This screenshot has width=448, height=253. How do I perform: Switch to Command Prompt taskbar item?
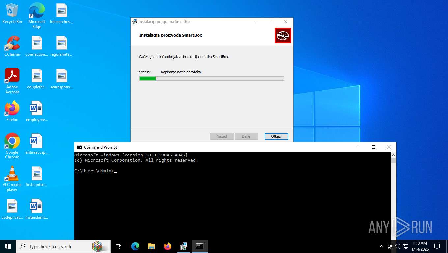pos(200,246)
